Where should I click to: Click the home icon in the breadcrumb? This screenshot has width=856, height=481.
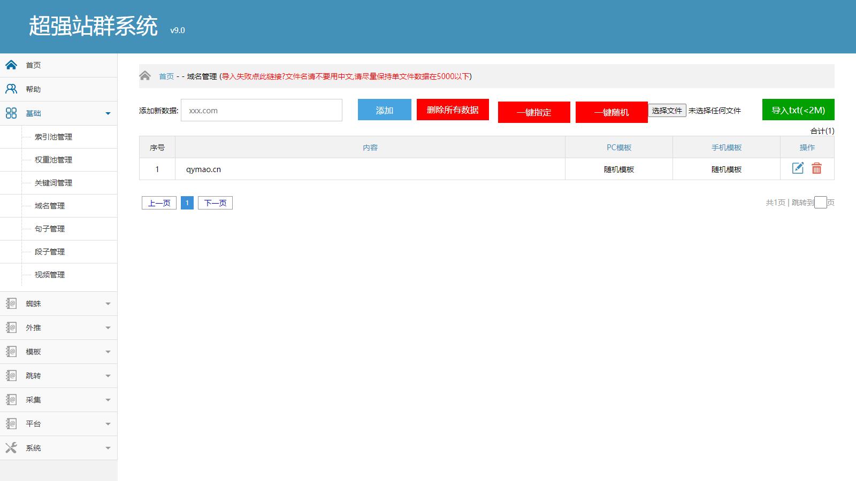(145, 76)
